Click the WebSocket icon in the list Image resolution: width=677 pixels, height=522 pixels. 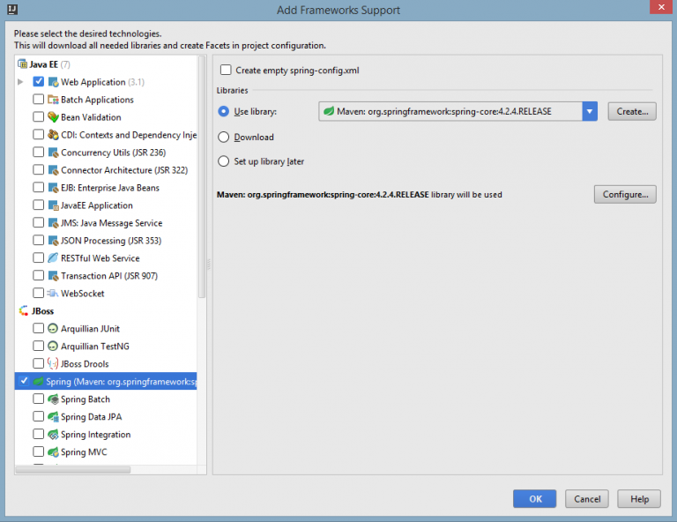[53, 294]
